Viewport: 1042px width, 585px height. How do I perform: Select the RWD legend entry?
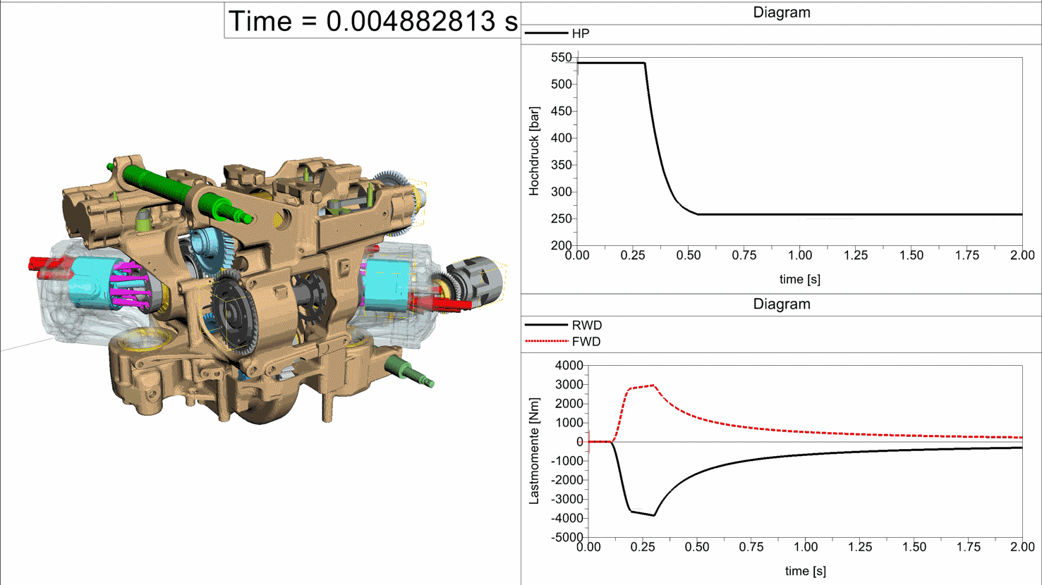coord(586,326)
